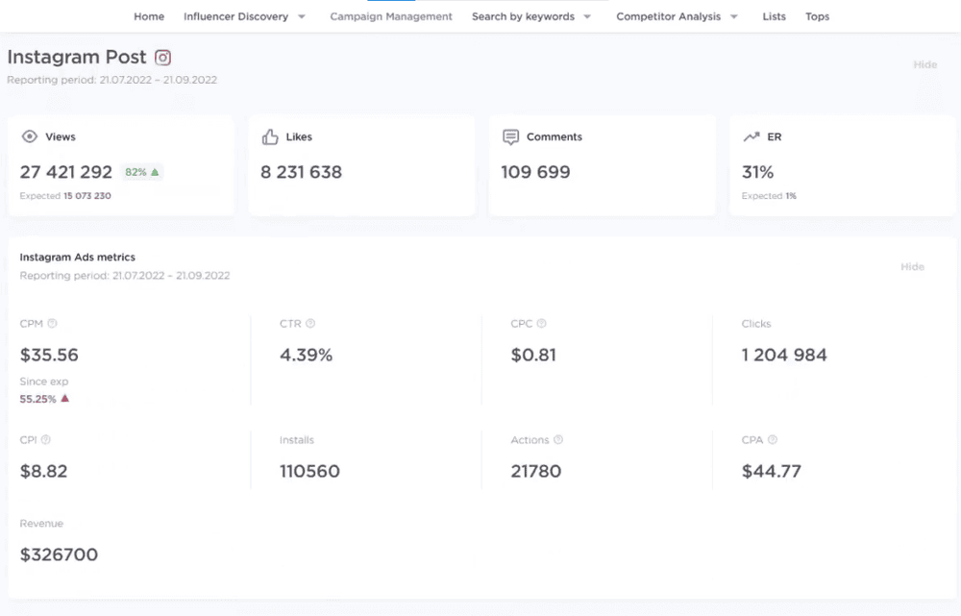This screenshot has height=616, width=961.
Task: Click the CPA value $44.77
Action: click(x=771, y=471)
